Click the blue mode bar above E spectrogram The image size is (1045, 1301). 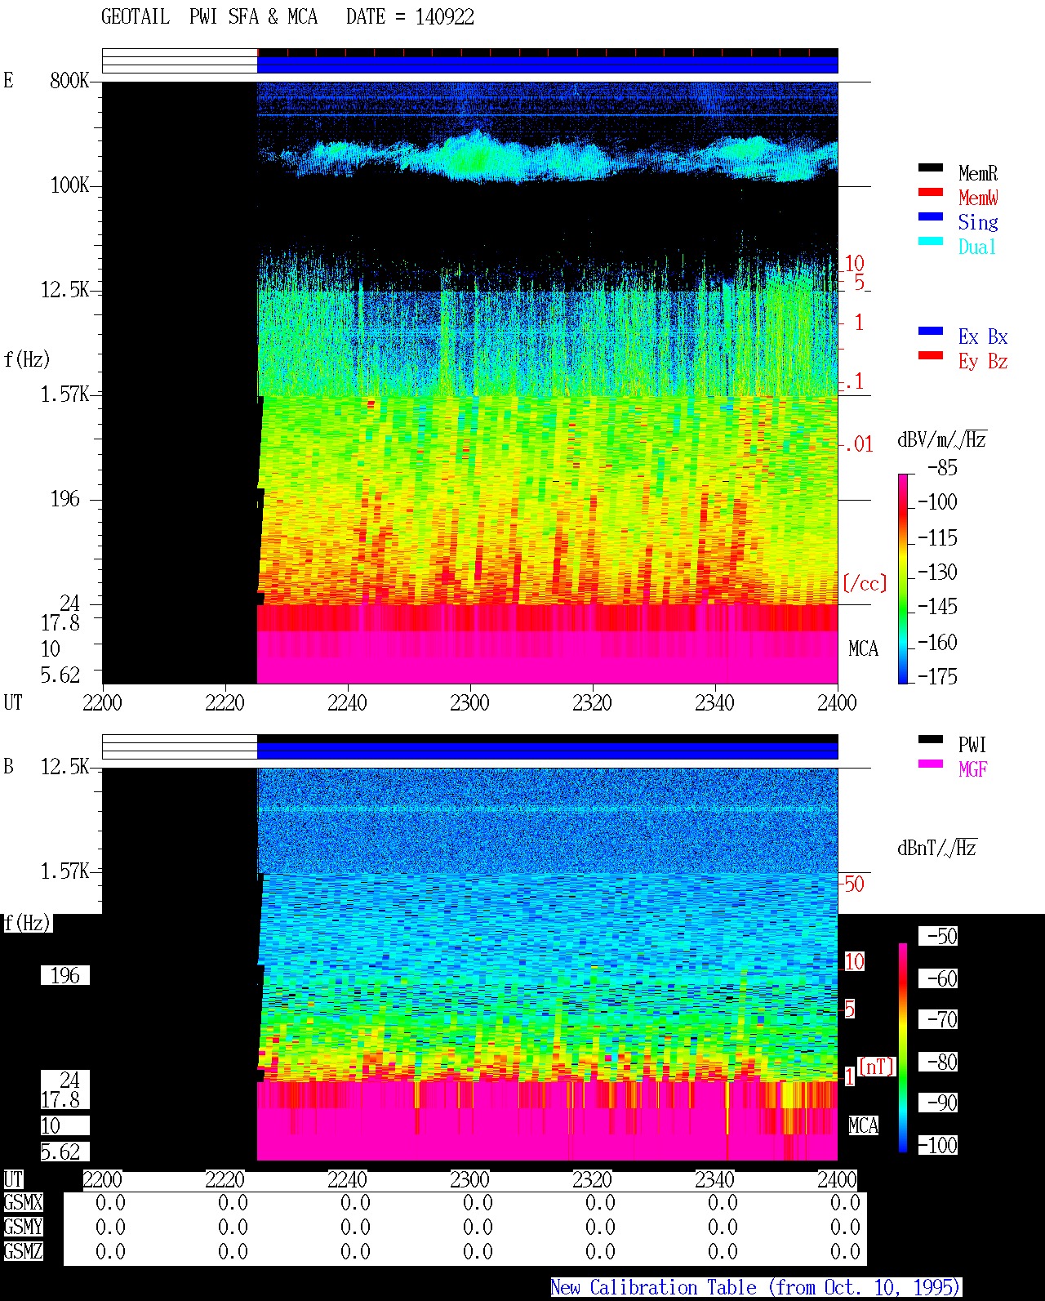tap(548, 65)
